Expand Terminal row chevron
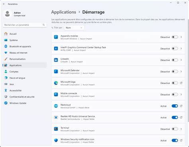The height and width of the screenshot is (147, 189). coord(181,129)
